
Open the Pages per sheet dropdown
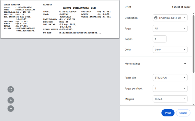pos(170,88)
